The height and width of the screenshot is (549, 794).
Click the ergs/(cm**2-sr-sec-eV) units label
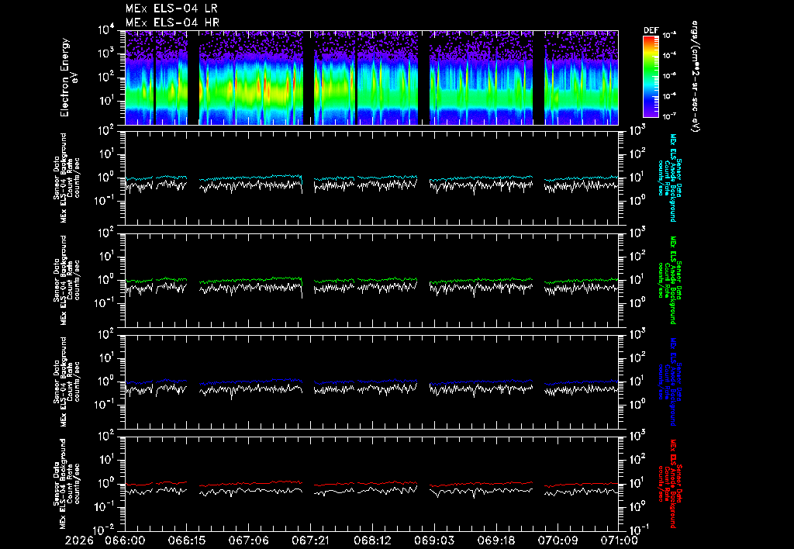pos(696,77)
